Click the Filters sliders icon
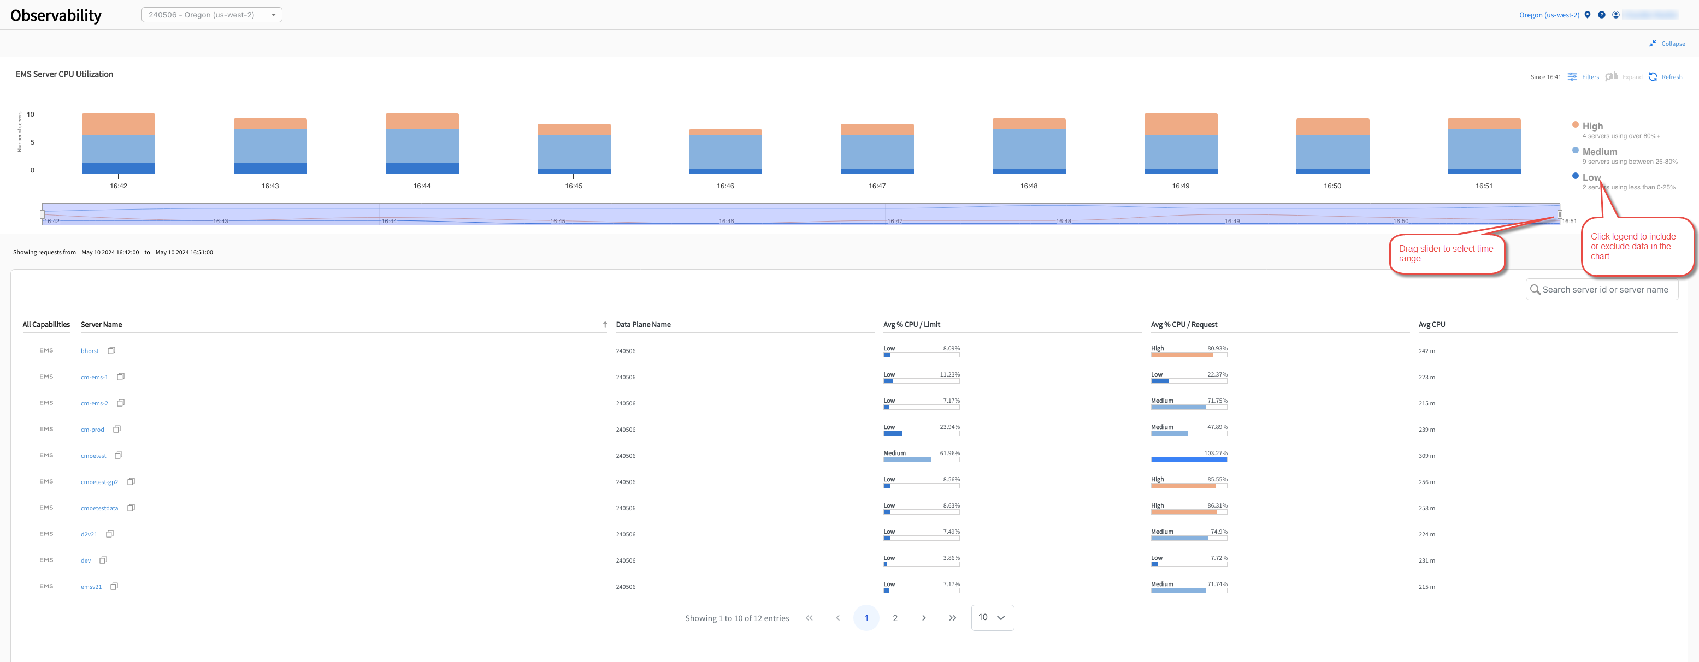1699x662 pixels. (1572, 77)
